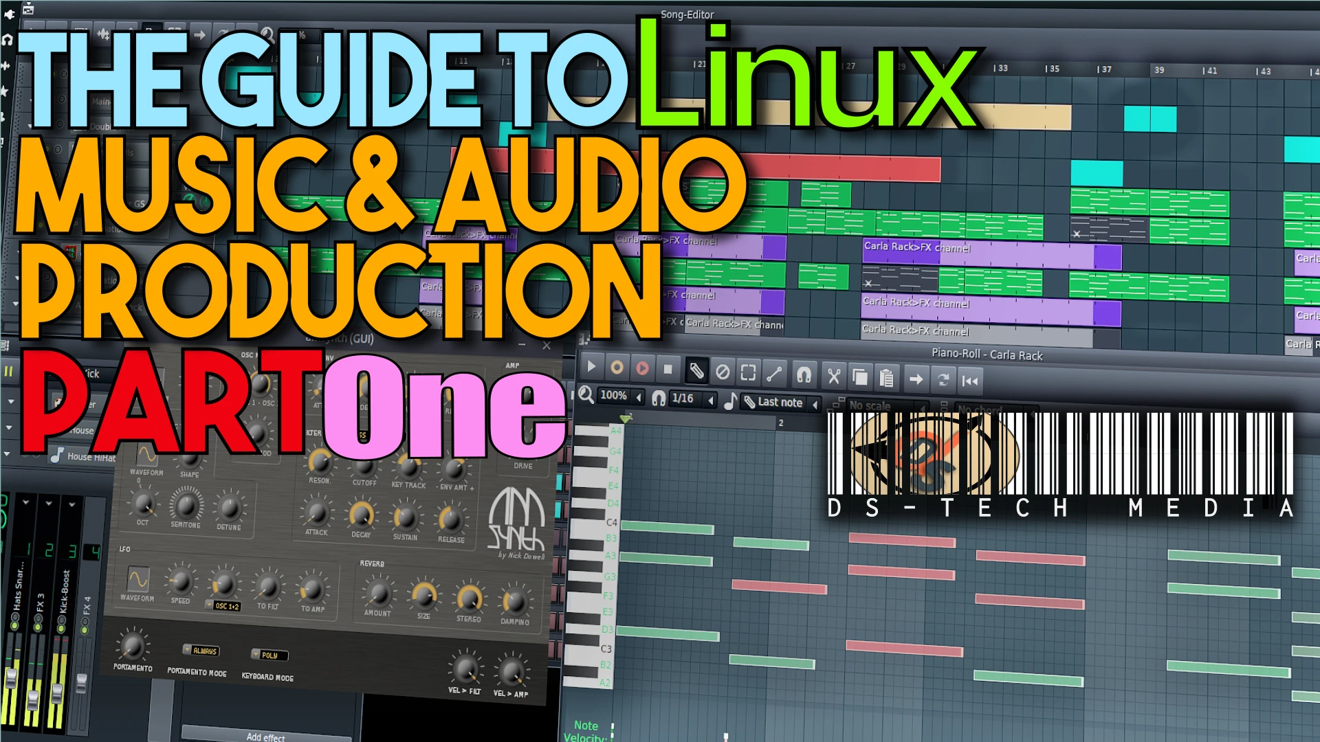Click the Paste clipboard icon
The height and width of the screenshot is (742, 1320).
(887, 378)
